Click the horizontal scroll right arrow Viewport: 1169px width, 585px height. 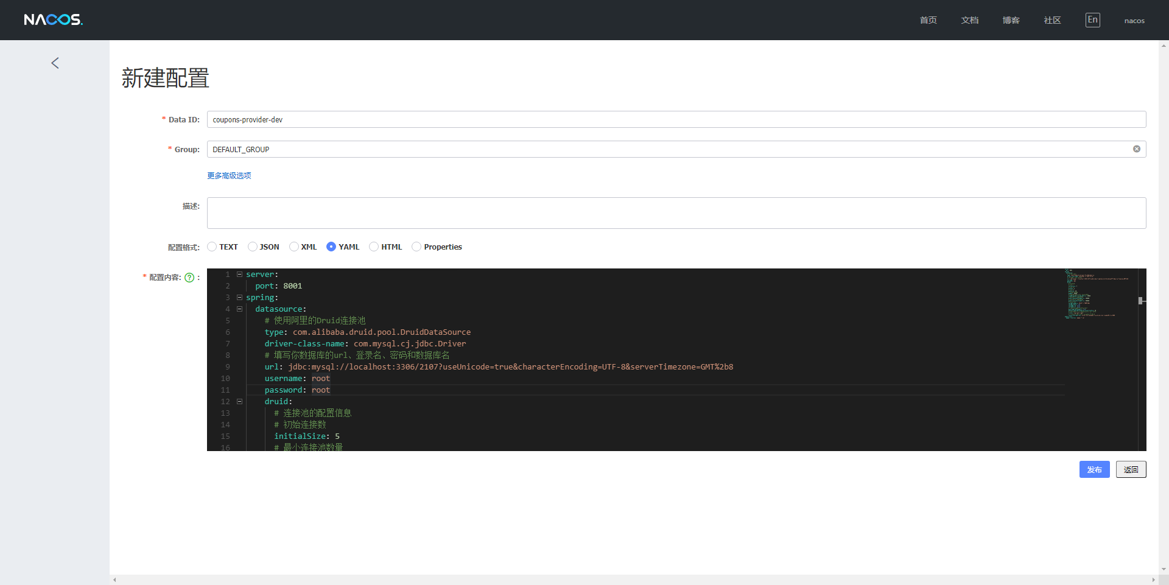pos(1153,580)
